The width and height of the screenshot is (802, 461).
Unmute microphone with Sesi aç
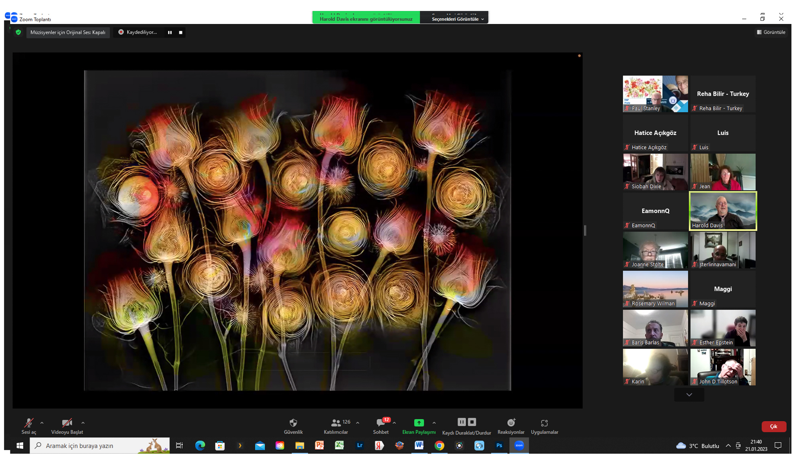click(29, 426)
